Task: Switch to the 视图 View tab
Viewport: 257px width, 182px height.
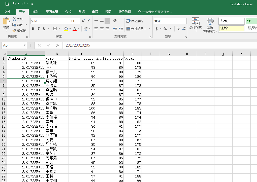Action: [x=108, y=12]
